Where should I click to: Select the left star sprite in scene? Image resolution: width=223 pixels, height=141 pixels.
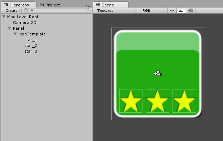pyautogui.click(x=131, y=101)
